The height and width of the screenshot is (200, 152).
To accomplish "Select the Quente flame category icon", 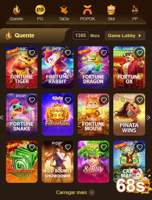I will [16, 10].
